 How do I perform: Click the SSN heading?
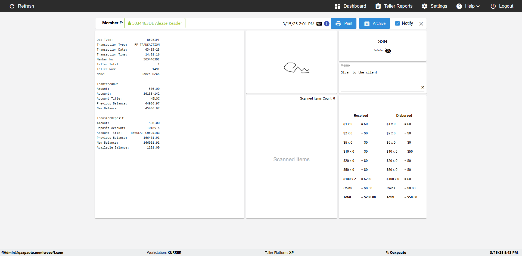pos(382,42)
